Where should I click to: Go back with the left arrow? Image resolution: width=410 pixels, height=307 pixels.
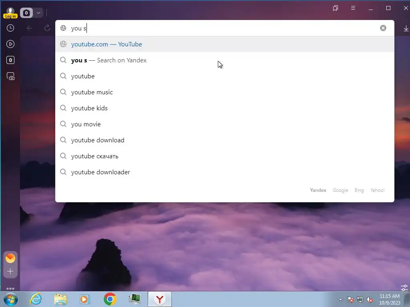point(30,28)
